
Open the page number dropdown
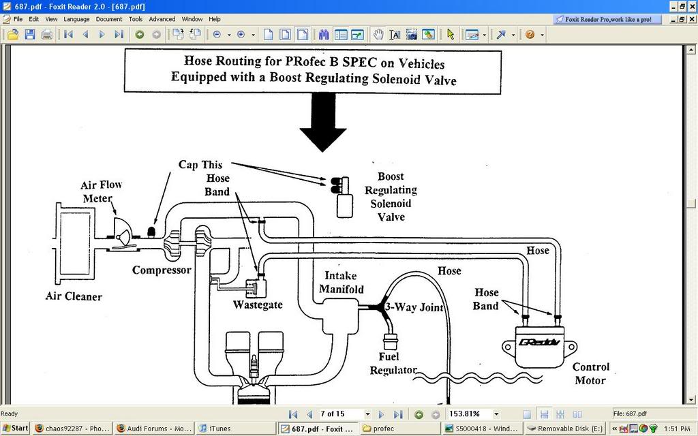pyautogui.click(x=367, y=414)
